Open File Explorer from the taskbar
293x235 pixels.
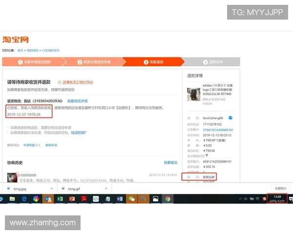[12, 199]
